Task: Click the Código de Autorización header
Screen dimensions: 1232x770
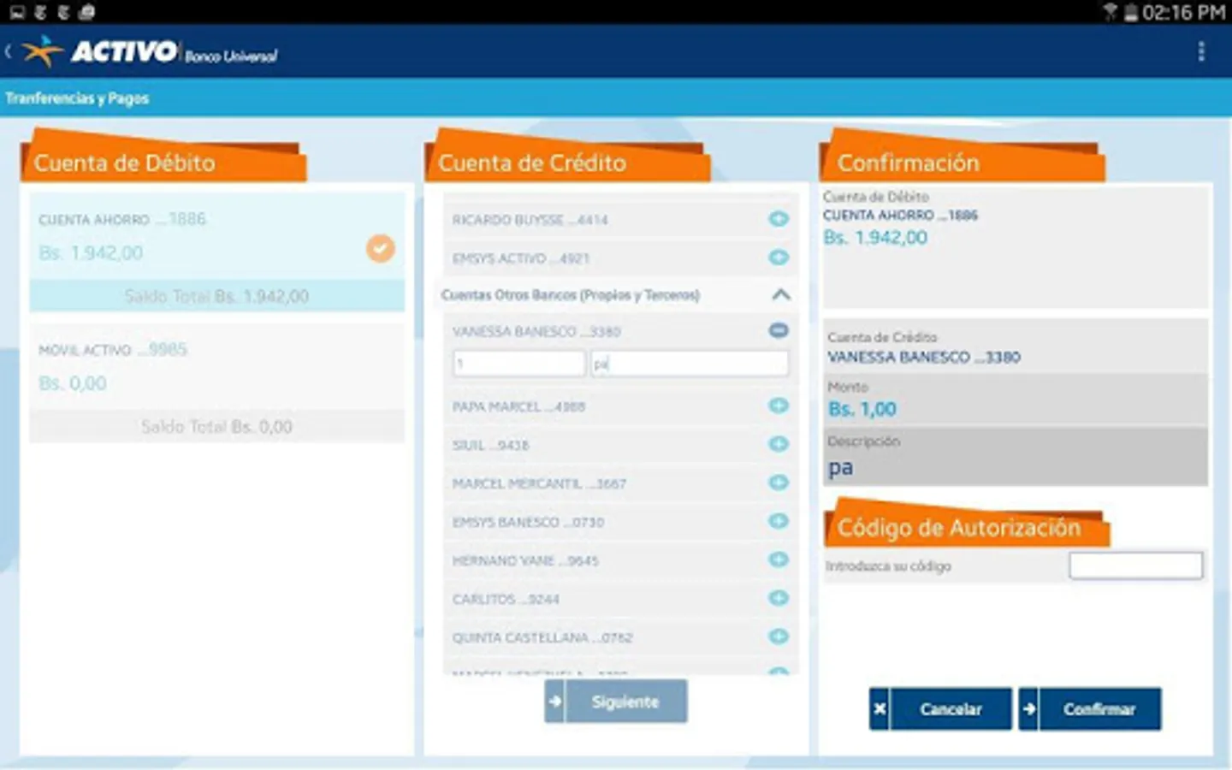Action: pyautogui.click(x=967, y=524)
